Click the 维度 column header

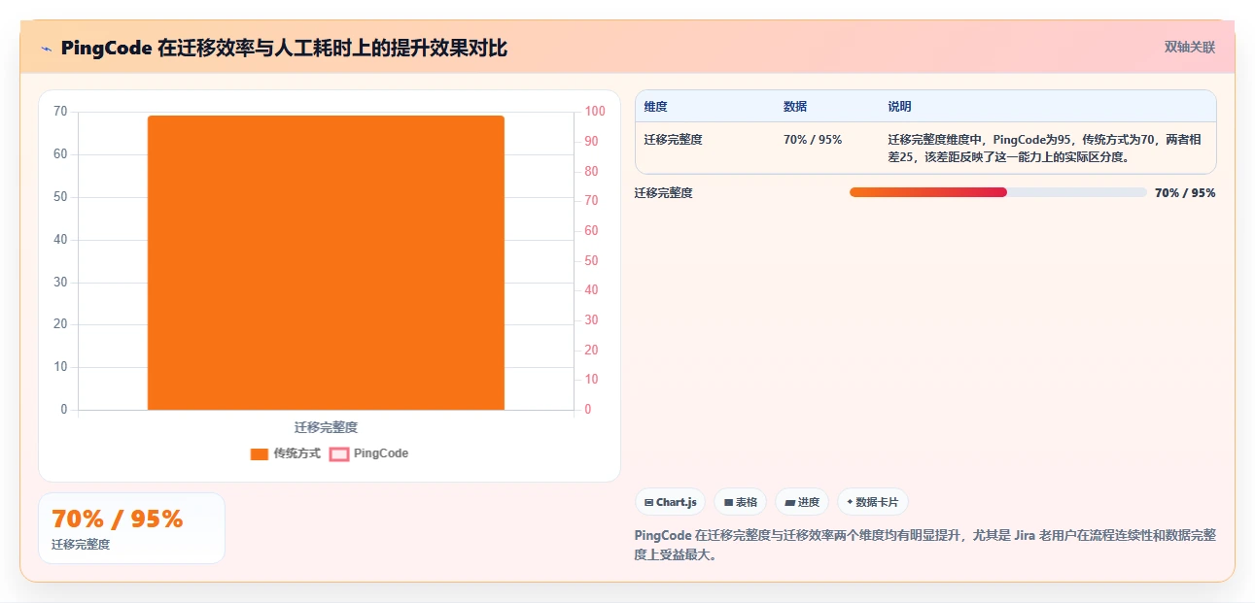click(x=656, y=107)
